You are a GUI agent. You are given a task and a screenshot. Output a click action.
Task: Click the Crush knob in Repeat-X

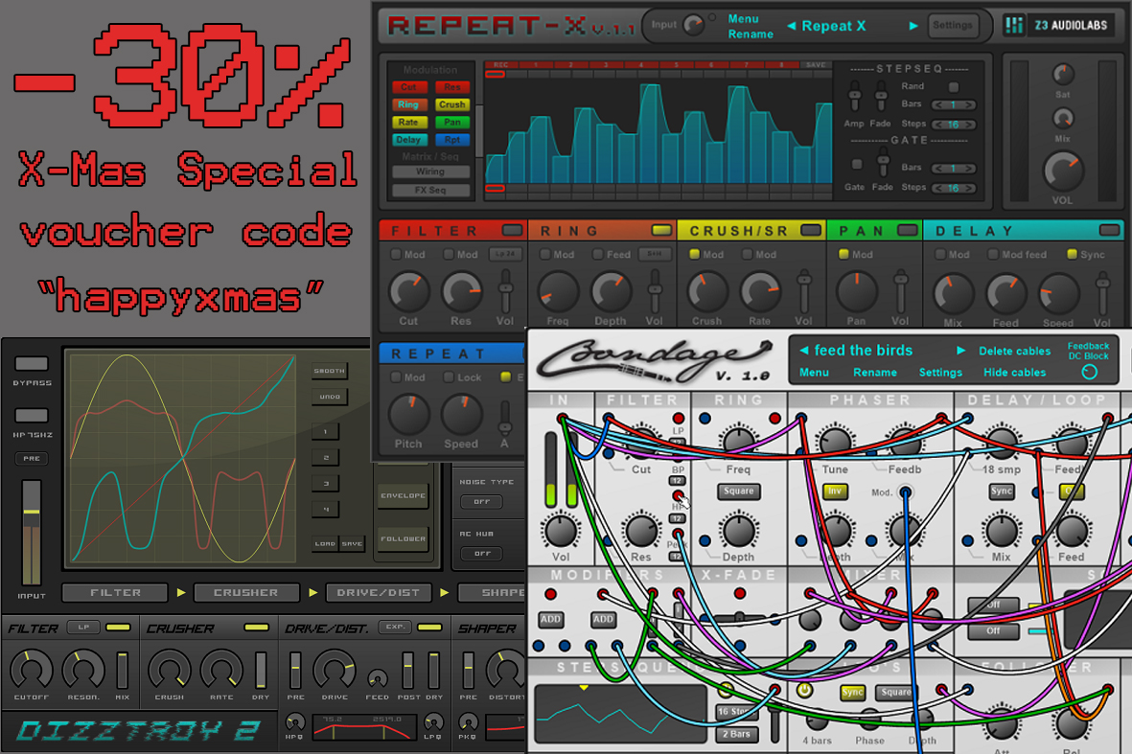(706, 291)
